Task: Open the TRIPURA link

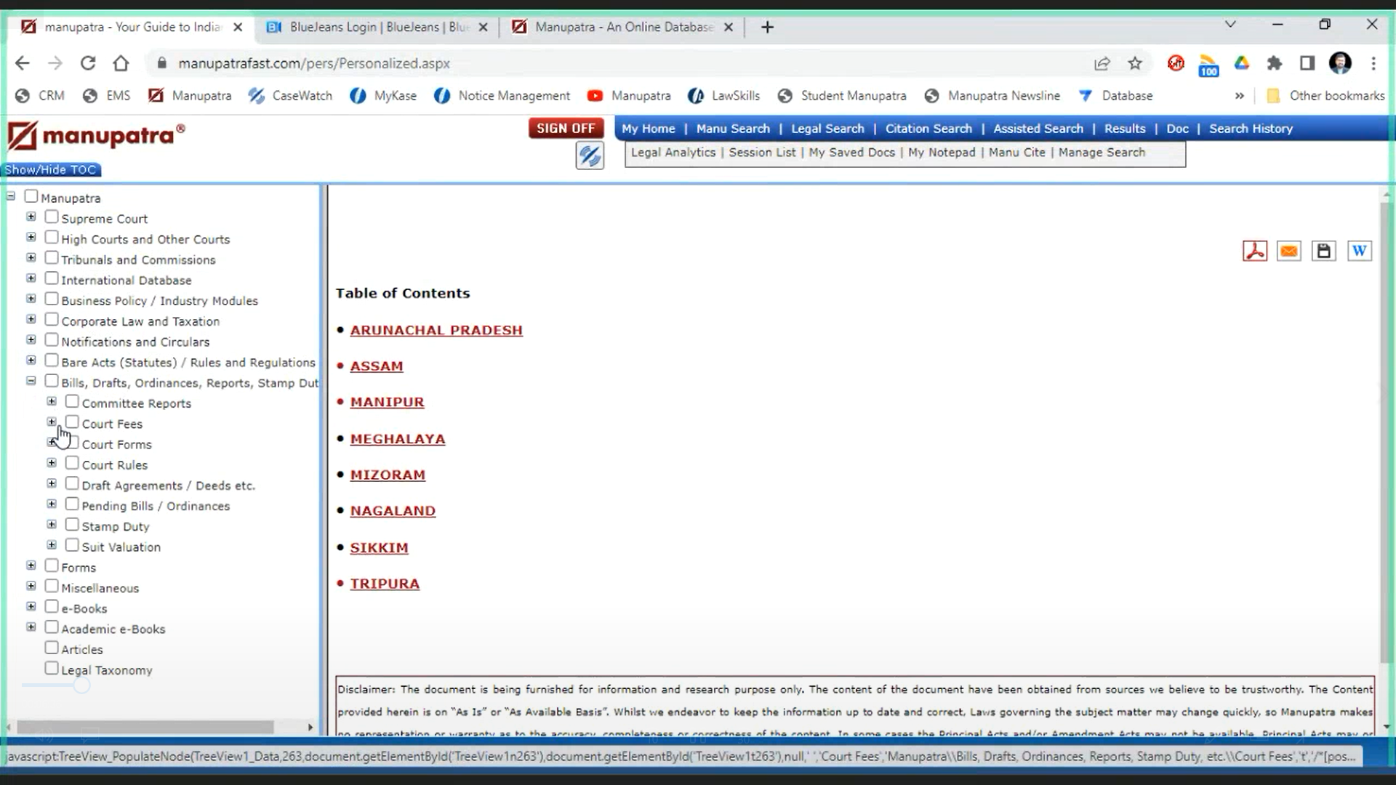Action: pyautogui.click(x=385, y=584)
